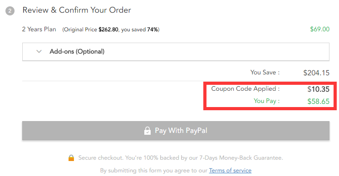Screen dimensions: 339x176
Task: Open the Add-ons (Optional) section
Action: pyautogui.click(x=176, y=52)
